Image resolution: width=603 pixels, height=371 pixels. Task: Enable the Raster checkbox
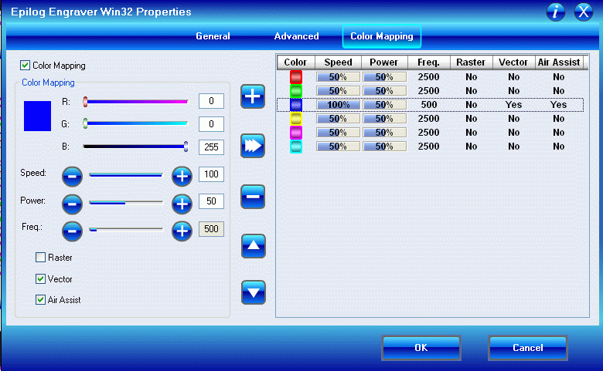pos(40,257)
